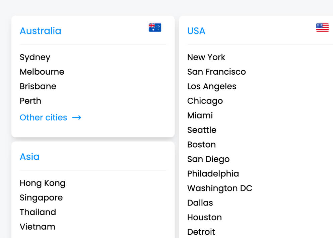Select Hong Kong under Asia

[x=43, y=183]
